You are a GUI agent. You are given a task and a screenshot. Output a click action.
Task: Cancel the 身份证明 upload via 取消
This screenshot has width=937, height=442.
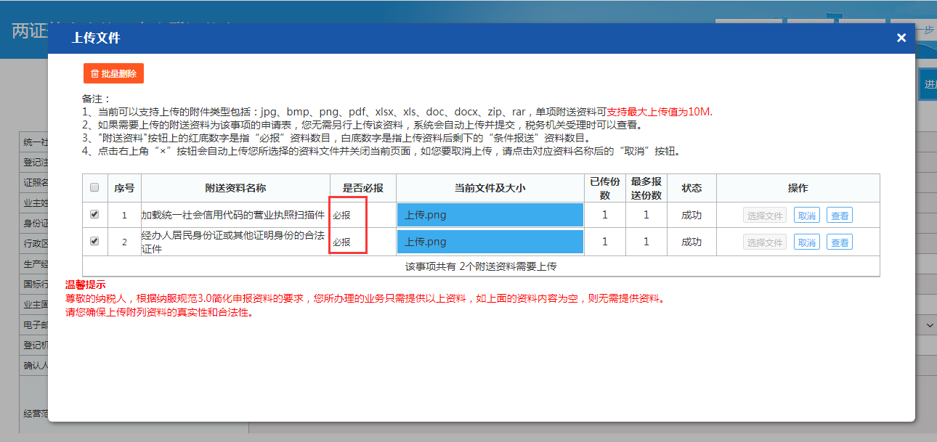click(807, 241)
